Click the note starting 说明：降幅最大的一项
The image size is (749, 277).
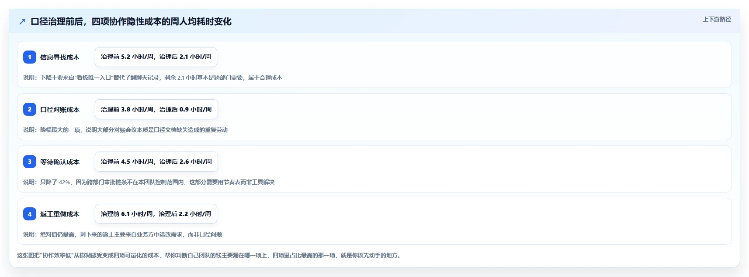click(125, 130)
